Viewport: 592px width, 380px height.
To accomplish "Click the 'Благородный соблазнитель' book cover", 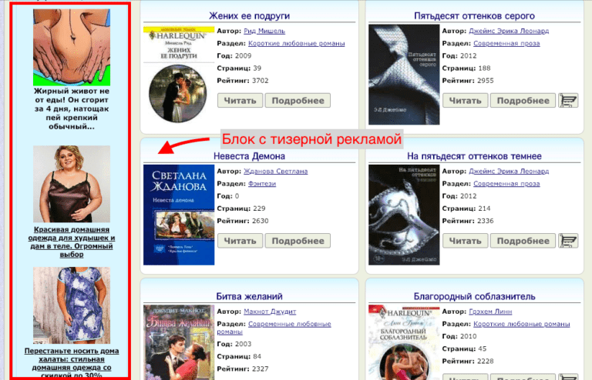I will click(x=404, y=342).
